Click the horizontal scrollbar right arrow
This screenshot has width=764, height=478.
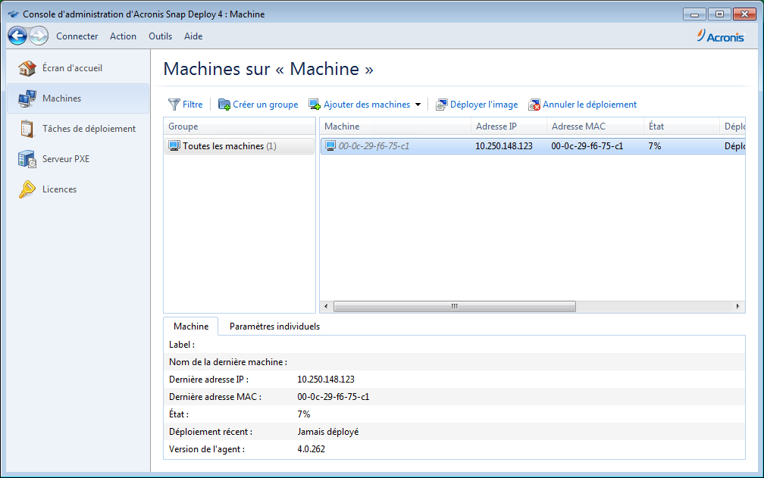[x=739, y=307]
